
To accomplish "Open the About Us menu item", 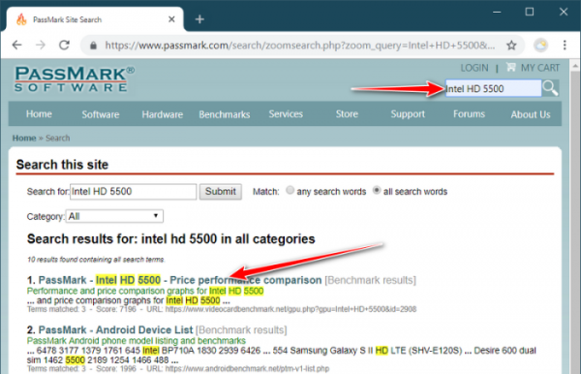I will [x=531, y=114].
